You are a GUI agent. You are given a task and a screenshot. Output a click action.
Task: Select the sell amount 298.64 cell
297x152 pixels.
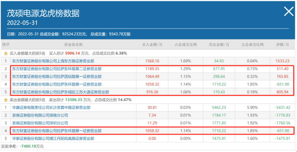pyautogui.click(x=219, y=77)
